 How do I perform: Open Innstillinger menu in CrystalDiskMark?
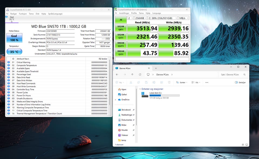point(124,13)
